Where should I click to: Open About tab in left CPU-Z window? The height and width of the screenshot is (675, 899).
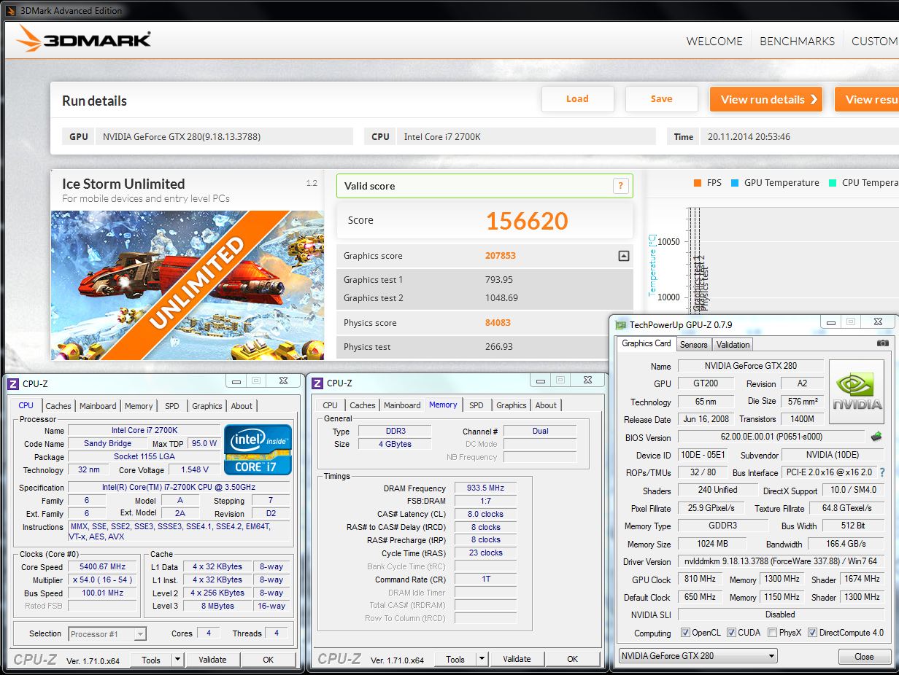[x=242, y=406]
